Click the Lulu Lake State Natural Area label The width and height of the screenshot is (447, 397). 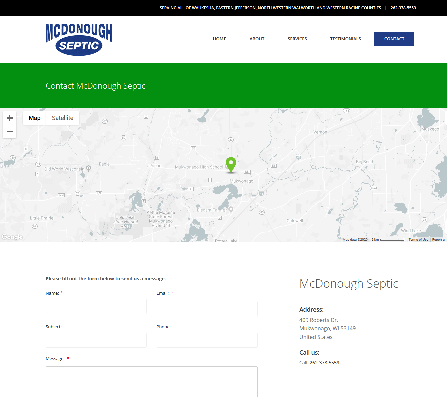tap(125, 222)
